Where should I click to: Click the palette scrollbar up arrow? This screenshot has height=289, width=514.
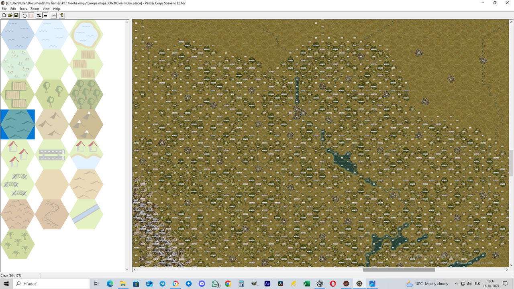128,21
